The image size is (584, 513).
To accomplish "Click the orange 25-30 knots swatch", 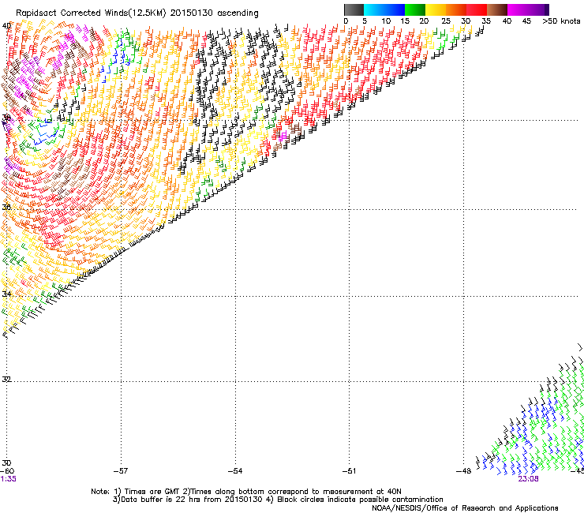I will click(x=456, y=9).
